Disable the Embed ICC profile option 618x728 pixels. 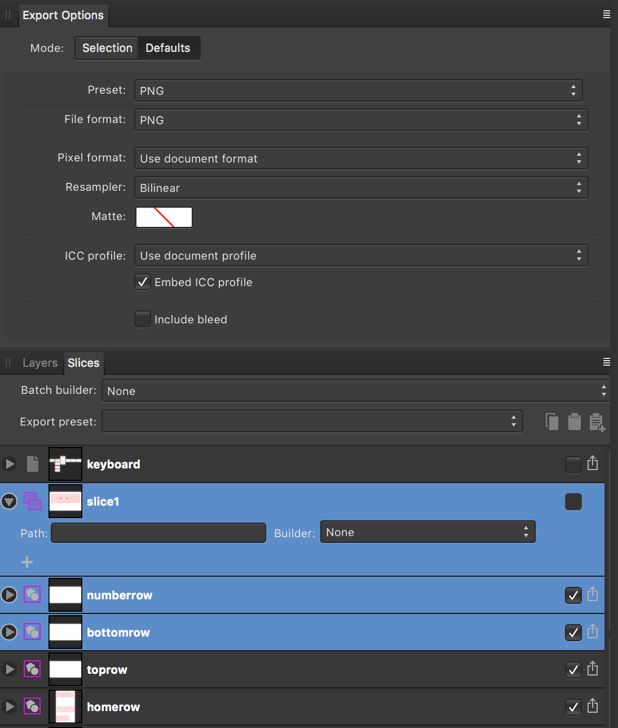pos(143,282)
